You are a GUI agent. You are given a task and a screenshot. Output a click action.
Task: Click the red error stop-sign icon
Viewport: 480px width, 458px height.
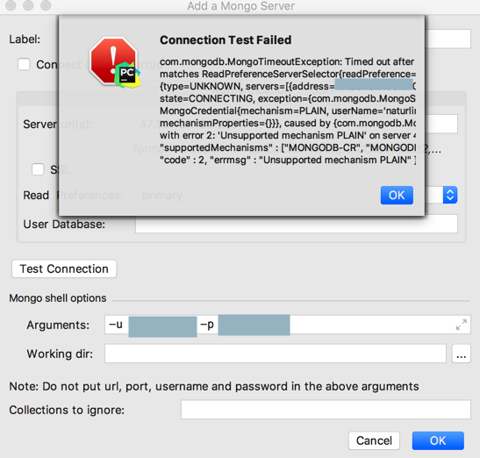pos(112,60)
